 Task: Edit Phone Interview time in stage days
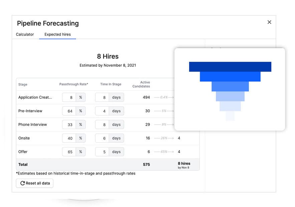102,125
